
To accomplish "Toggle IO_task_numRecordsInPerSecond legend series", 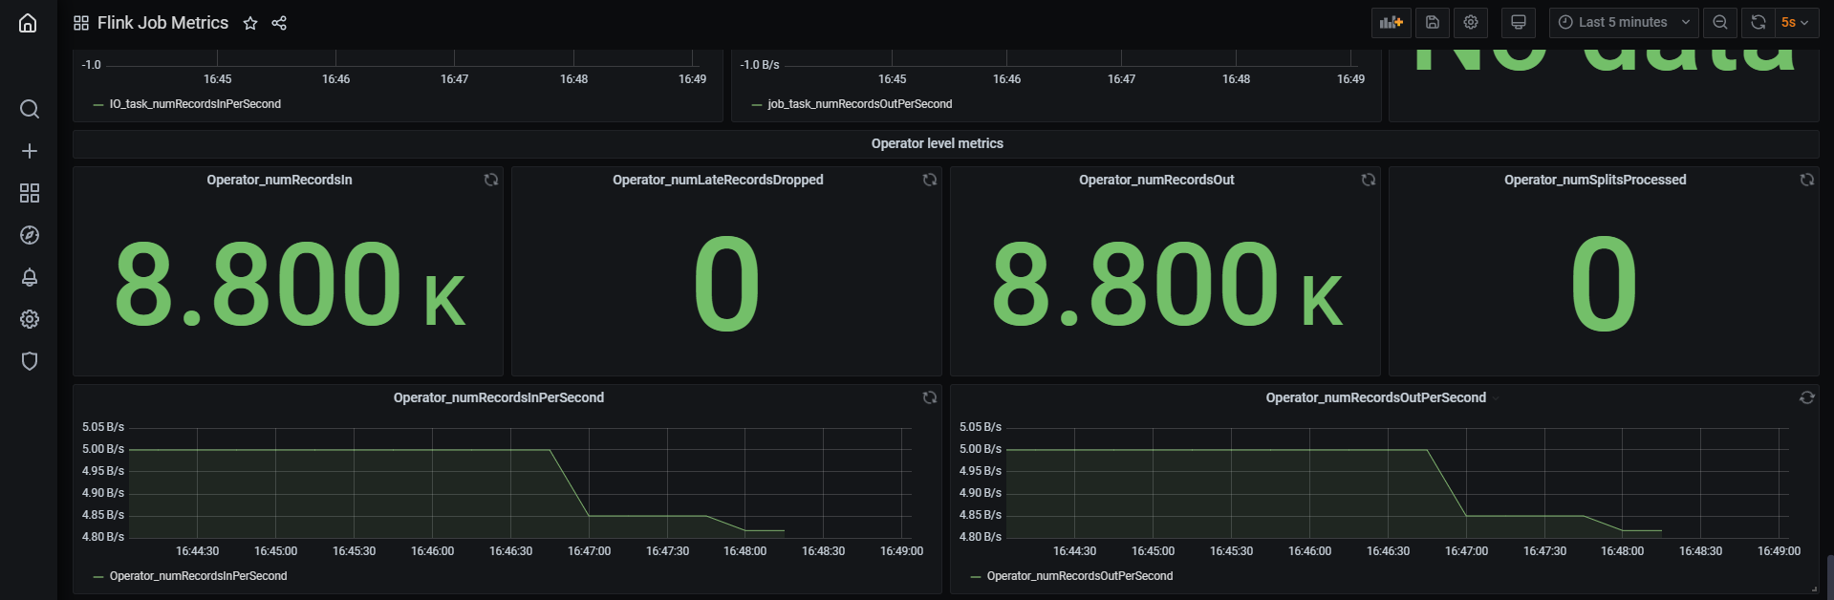I will (x=195, y=104).
